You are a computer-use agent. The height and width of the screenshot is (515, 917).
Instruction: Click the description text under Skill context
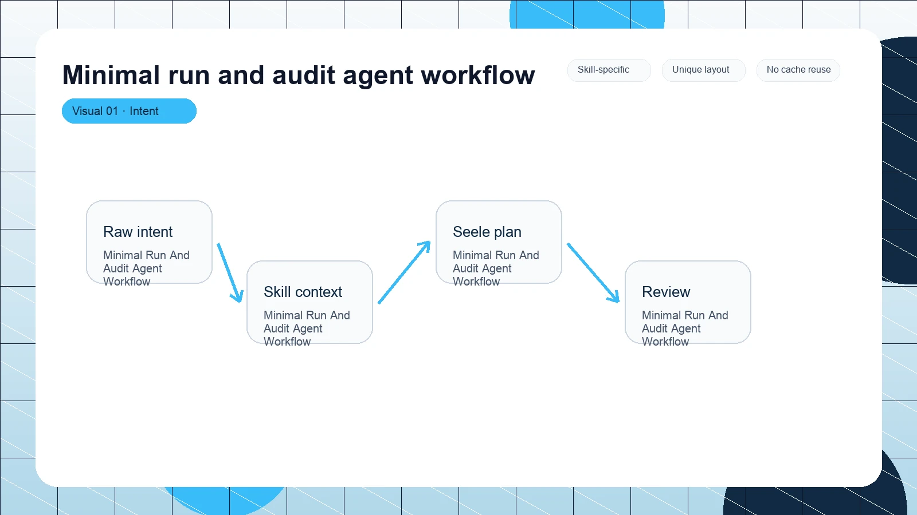click(x=307, y=328)
